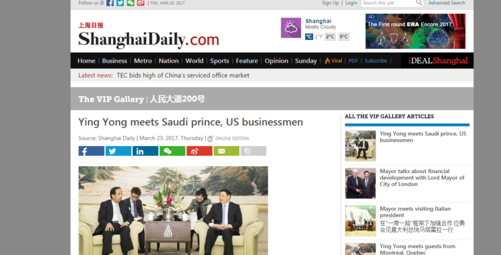The image size is (501, 255).
Task: Click the Sign Up link
Action: pyautogui.click(x=331, y=3)
